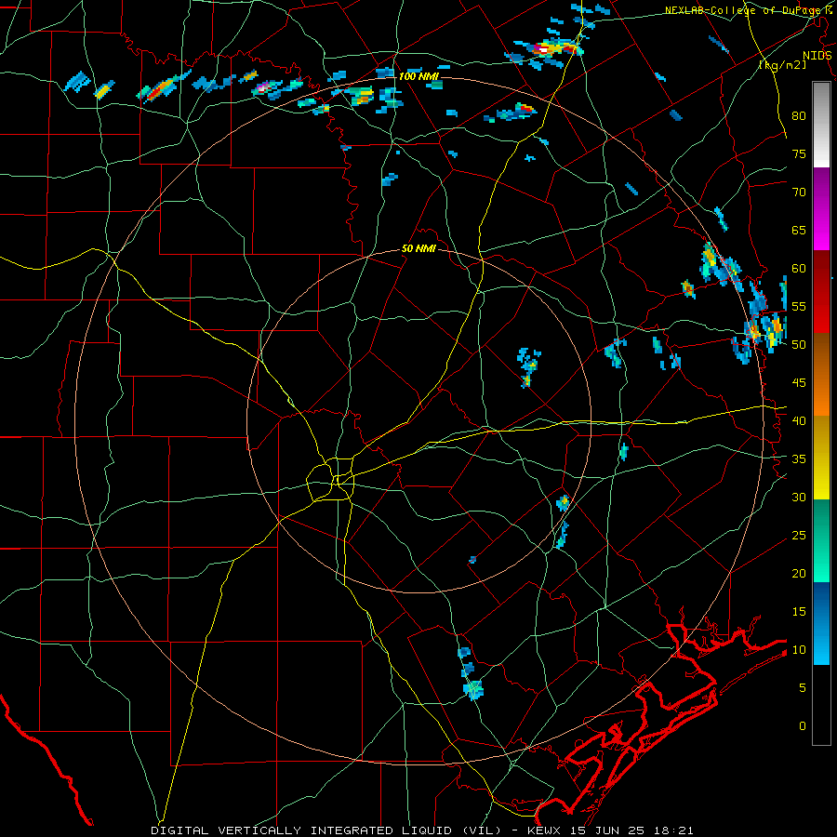Screen dimensions: 837x837
Task: Click the legend value "65"
Action: click(799, 230)
